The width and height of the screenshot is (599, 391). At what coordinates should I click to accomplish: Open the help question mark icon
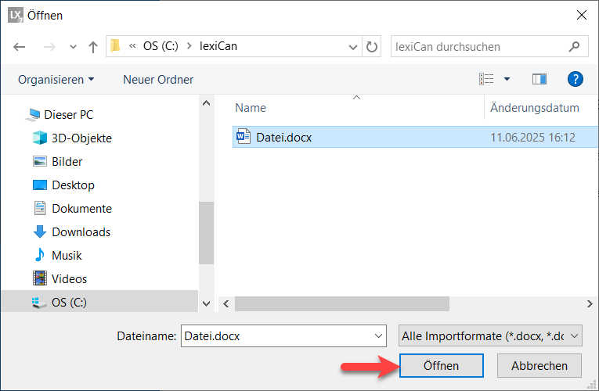[576, 79]
